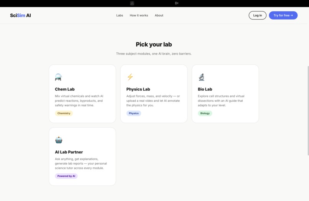Click the Biology tag
Screen dimensions: 309x201
[205, 113]
